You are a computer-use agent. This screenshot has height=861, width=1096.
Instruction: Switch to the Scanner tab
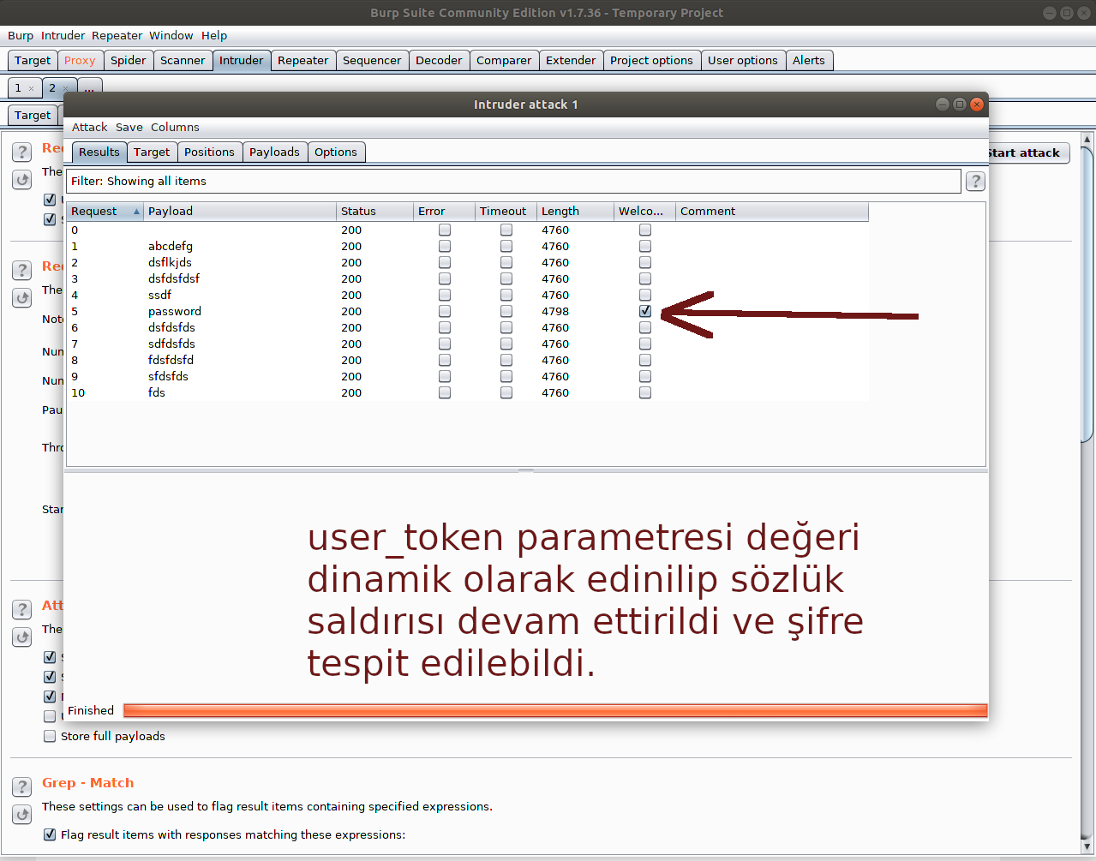(183, 60)
